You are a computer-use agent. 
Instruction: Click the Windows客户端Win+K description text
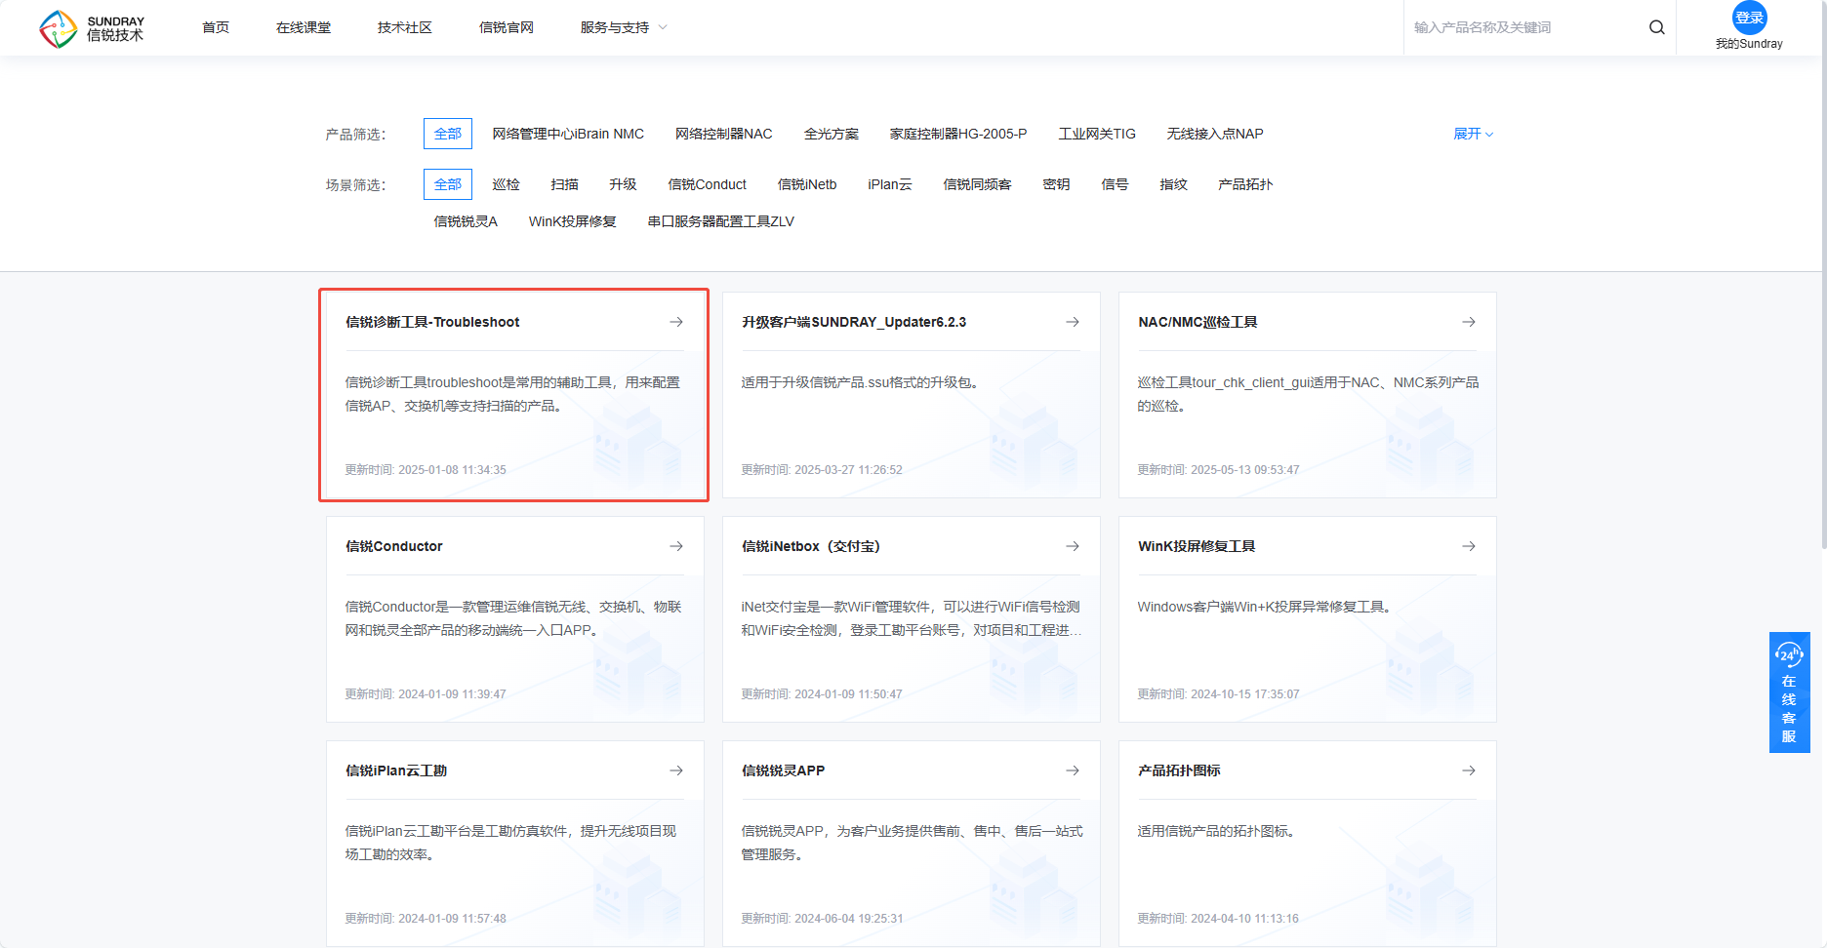click(x=1264, y=607)
